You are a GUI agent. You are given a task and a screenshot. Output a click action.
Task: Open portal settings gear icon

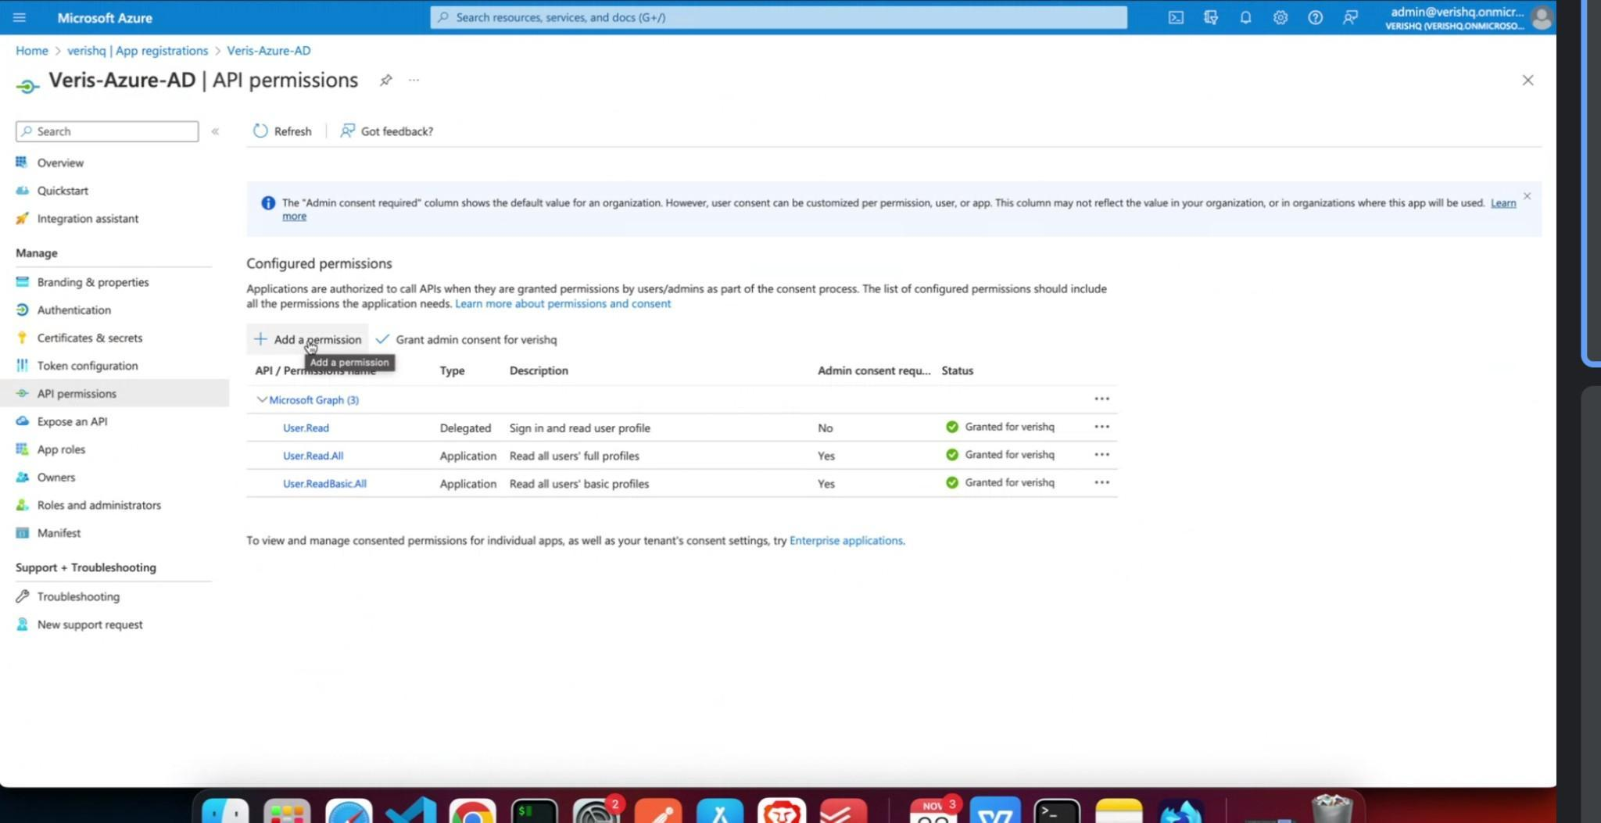[1280, 17]
